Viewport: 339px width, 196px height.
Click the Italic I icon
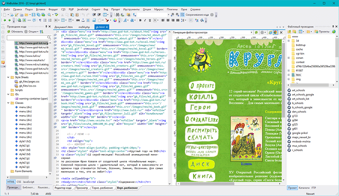[145, 20]
